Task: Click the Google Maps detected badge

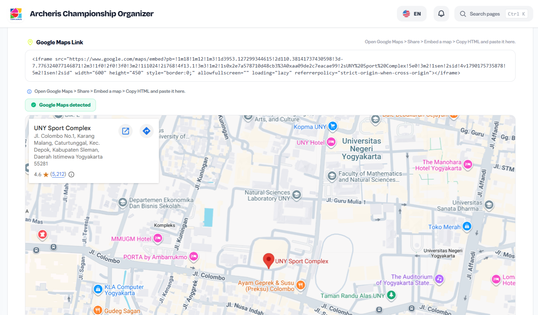Action: pyautogui.click(x=61, y=105)
